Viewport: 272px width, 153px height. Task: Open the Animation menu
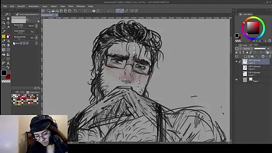(34, 6)
